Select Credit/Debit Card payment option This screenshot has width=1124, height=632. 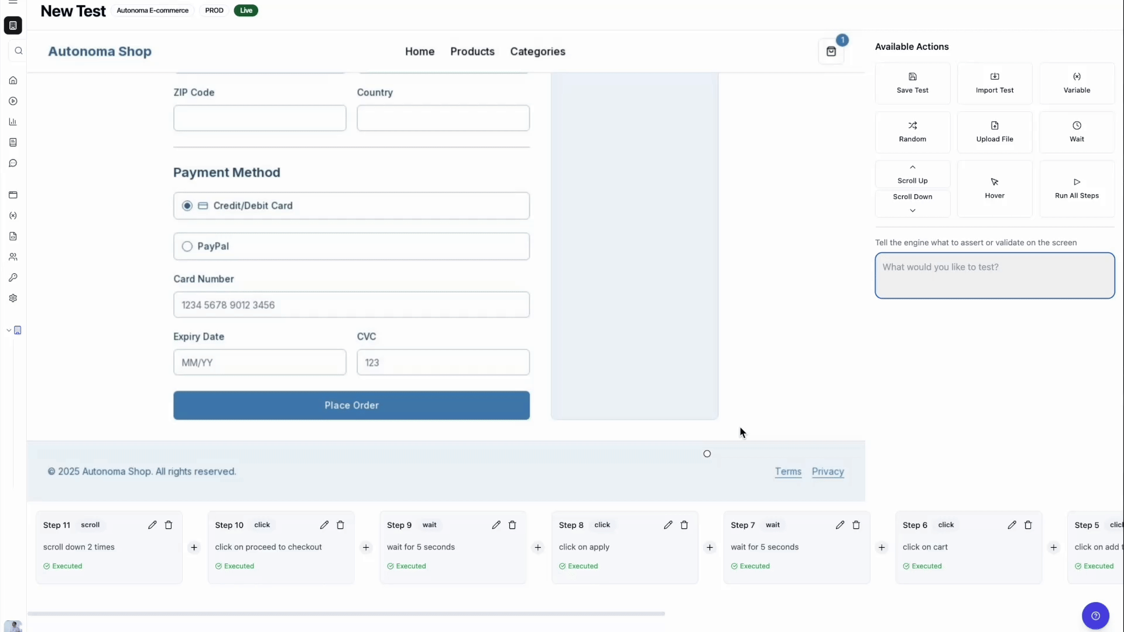(187, 206)
